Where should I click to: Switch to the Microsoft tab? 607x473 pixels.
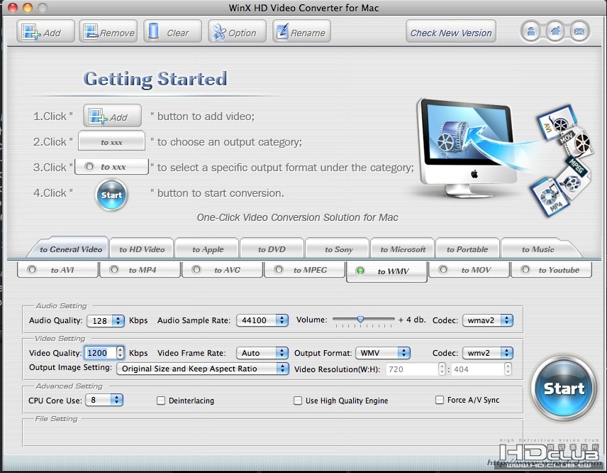403,249
